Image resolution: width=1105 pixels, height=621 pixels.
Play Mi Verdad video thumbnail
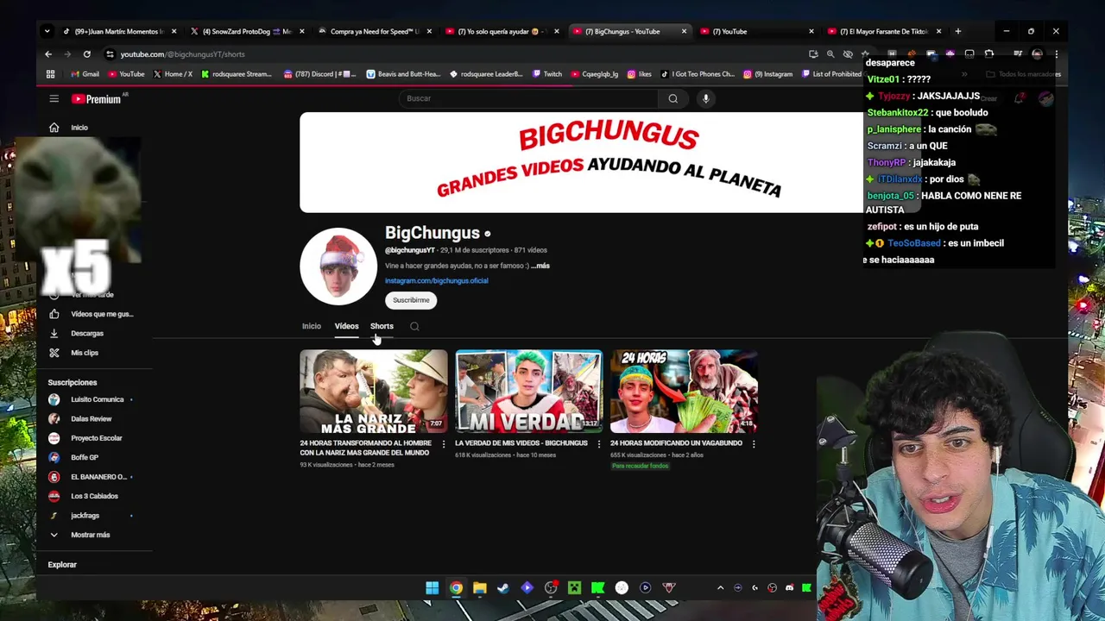528,391
